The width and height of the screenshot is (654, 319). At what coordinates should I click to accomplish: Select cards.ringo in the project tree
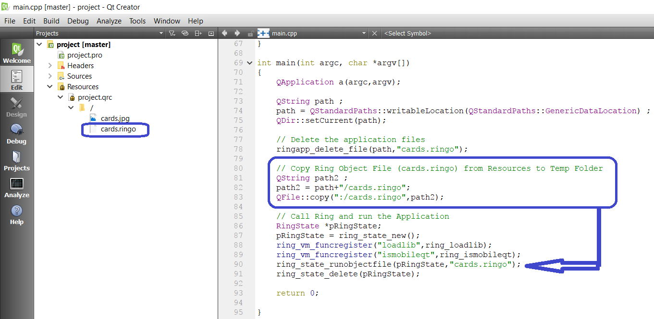(x=118, y=129)
